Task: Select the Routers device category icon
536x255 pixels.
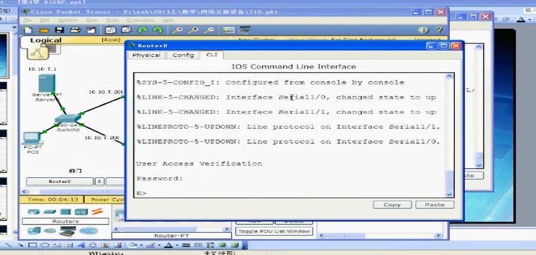Action: click(x=33, y=212)
